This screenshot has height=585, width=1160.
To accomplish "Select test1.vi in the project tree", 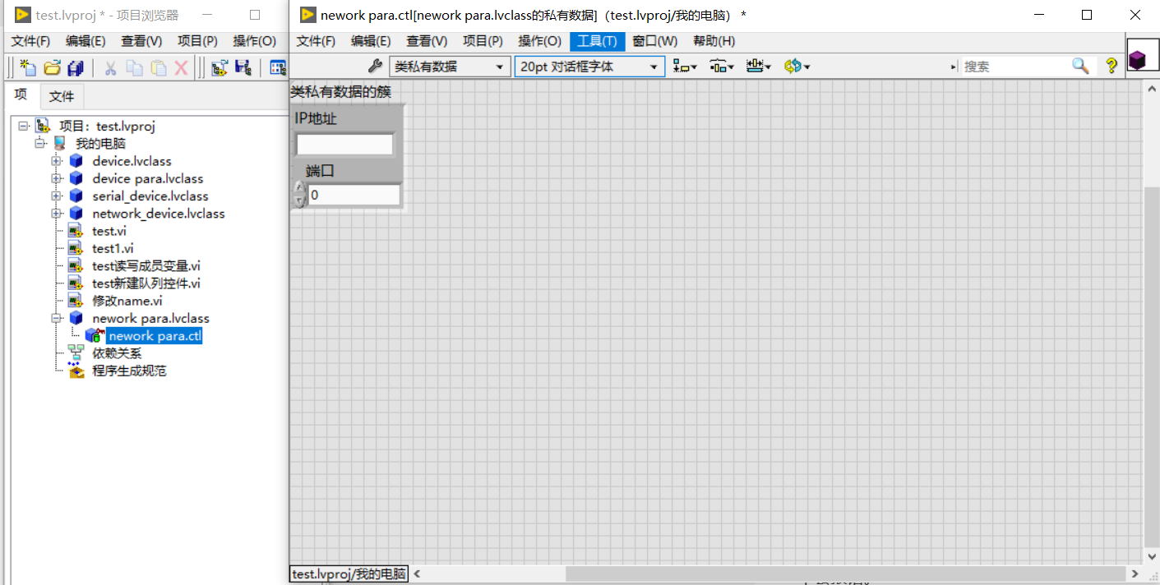I will 113,248.
